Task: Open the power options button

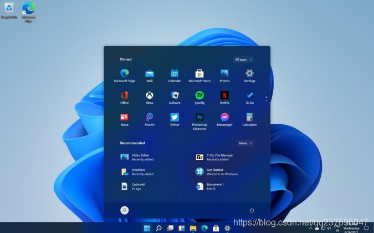Action: tap(252, 210)
